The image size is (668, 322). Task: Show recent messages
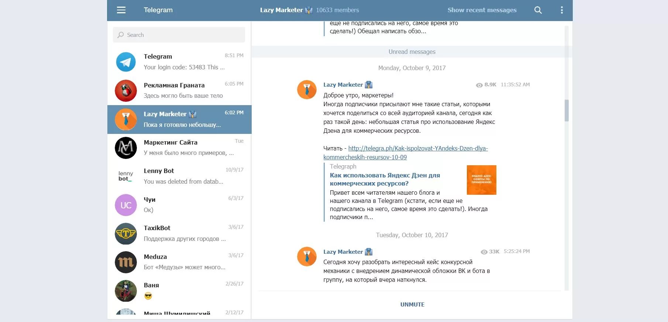482,10
